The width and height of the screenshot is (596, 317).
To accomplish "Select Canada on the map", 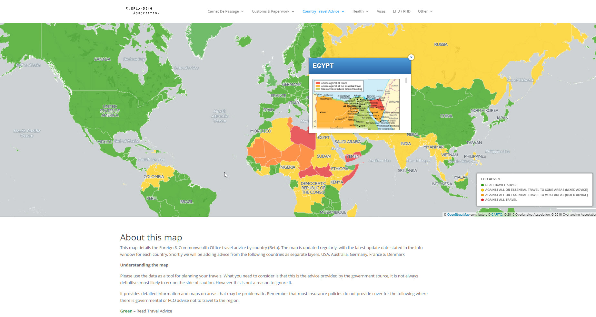I will (x=102, y=59).
